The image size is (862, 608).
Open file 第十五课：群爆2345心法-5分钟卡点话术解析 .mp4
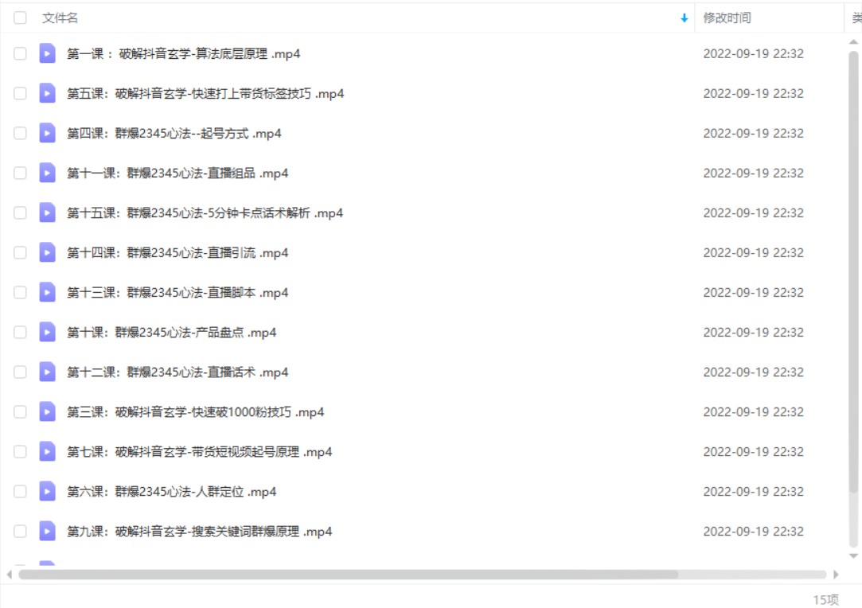[x=205, y=213]
